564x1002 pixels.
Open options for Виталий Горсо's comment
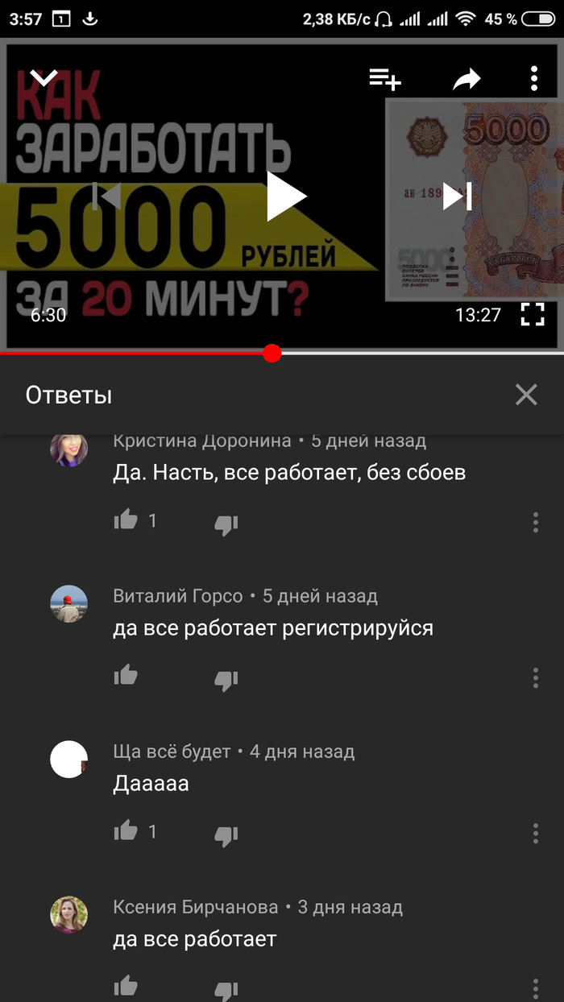tap(536, 677)
